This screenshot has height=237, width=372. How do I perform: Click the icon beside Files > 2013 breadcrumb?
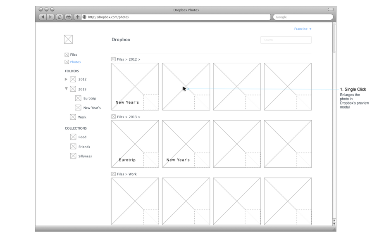click(113, 116)
